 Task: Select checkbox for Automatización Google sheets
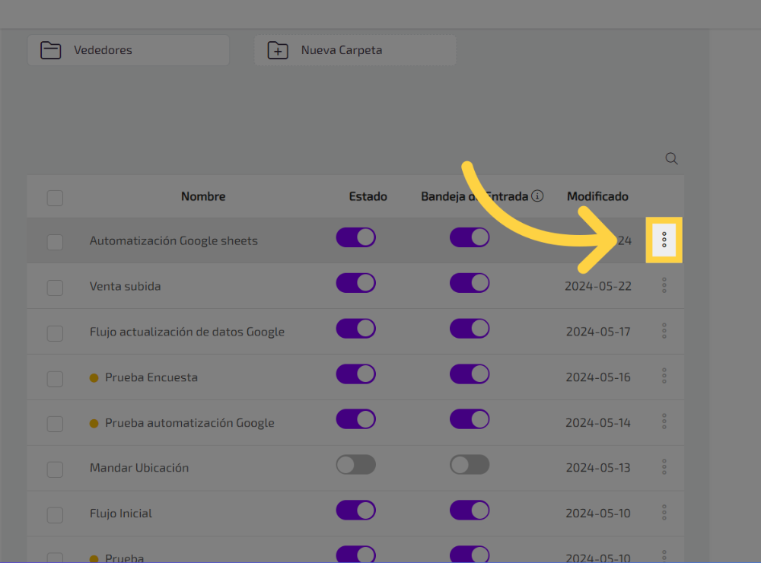click(55, 243)
